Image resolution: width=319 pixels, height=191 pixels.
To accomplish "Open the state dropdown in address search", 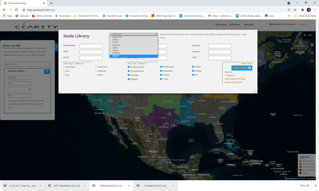I will pyautogui.click(x=19, y=90).
